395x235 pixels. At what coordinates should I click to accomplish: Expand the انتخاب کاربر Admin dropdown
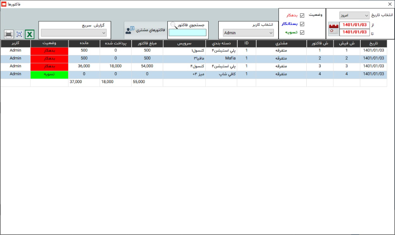tap(248, 33)
